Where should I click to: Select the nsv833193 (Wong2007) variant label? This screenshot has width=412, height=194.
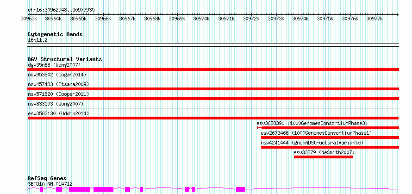pos(56,104)
